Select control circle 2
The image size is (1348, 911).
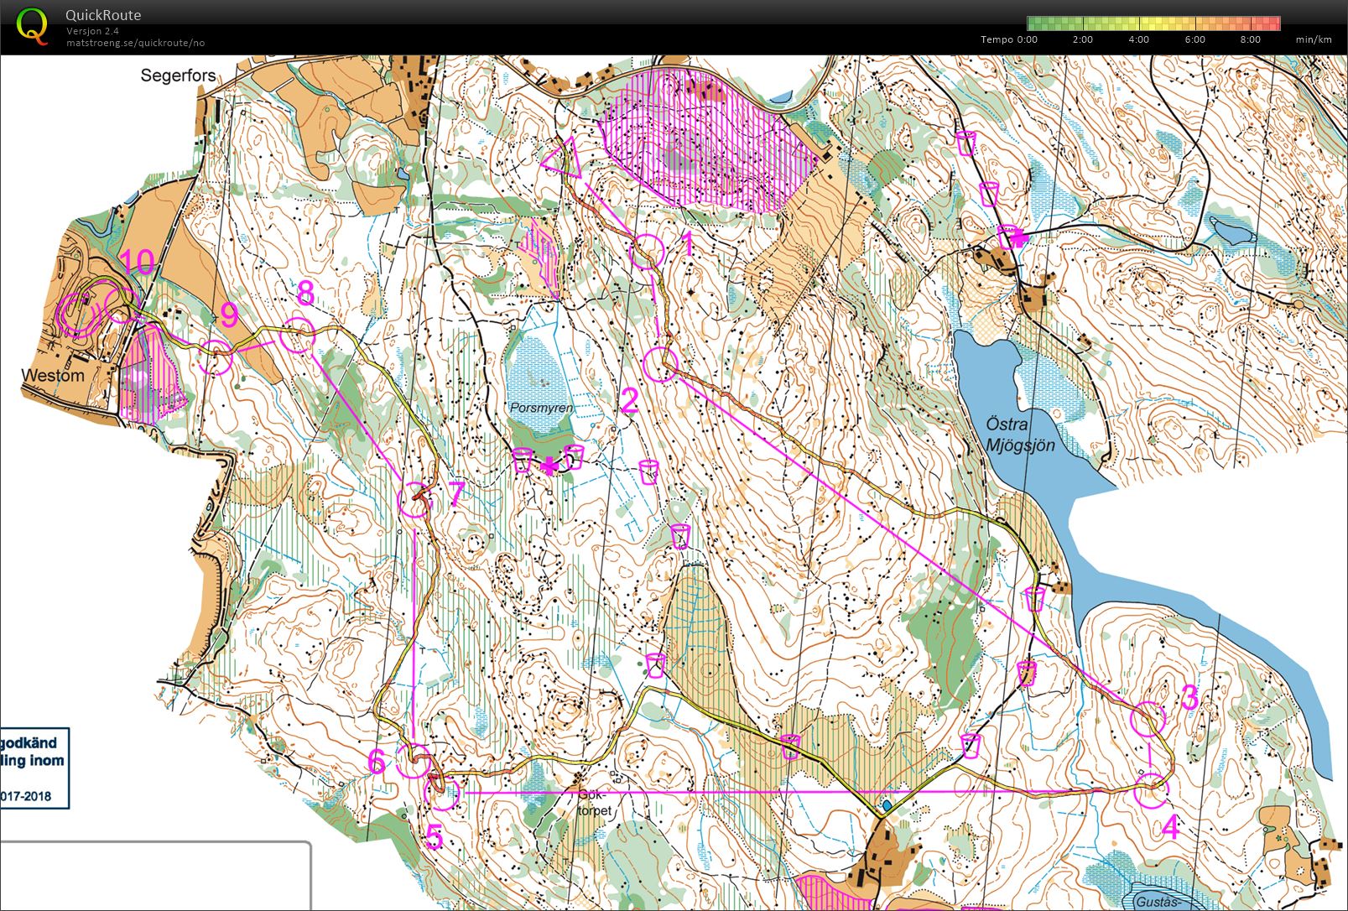pyautogui.click(x=660, y=365)
